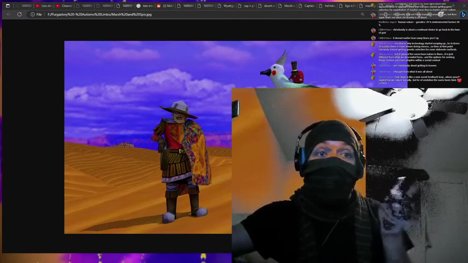
Task: Open the '1689200' browser tab
Action: [185, 6]
